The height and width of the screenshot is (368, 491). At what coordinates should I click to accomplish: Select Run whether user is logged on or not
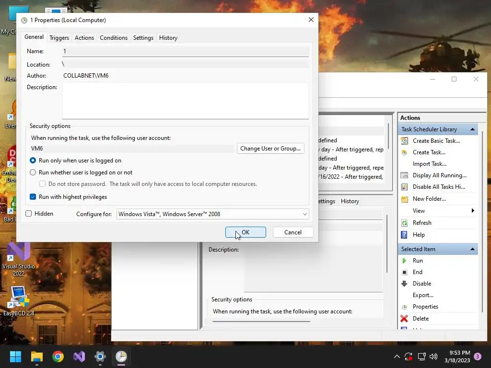click(33, 172)
